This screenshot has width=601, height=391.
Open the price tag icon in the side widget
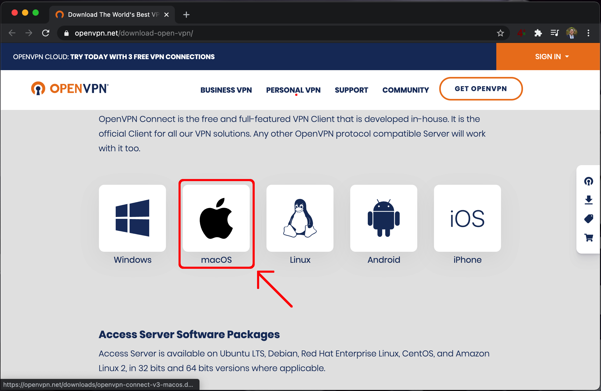coord(589,219)
